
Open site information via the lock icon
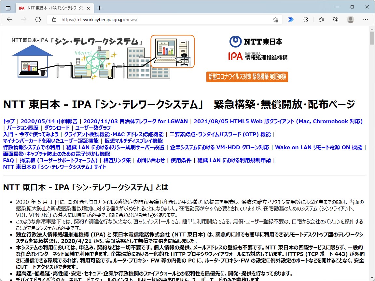[x=54, y=20]
